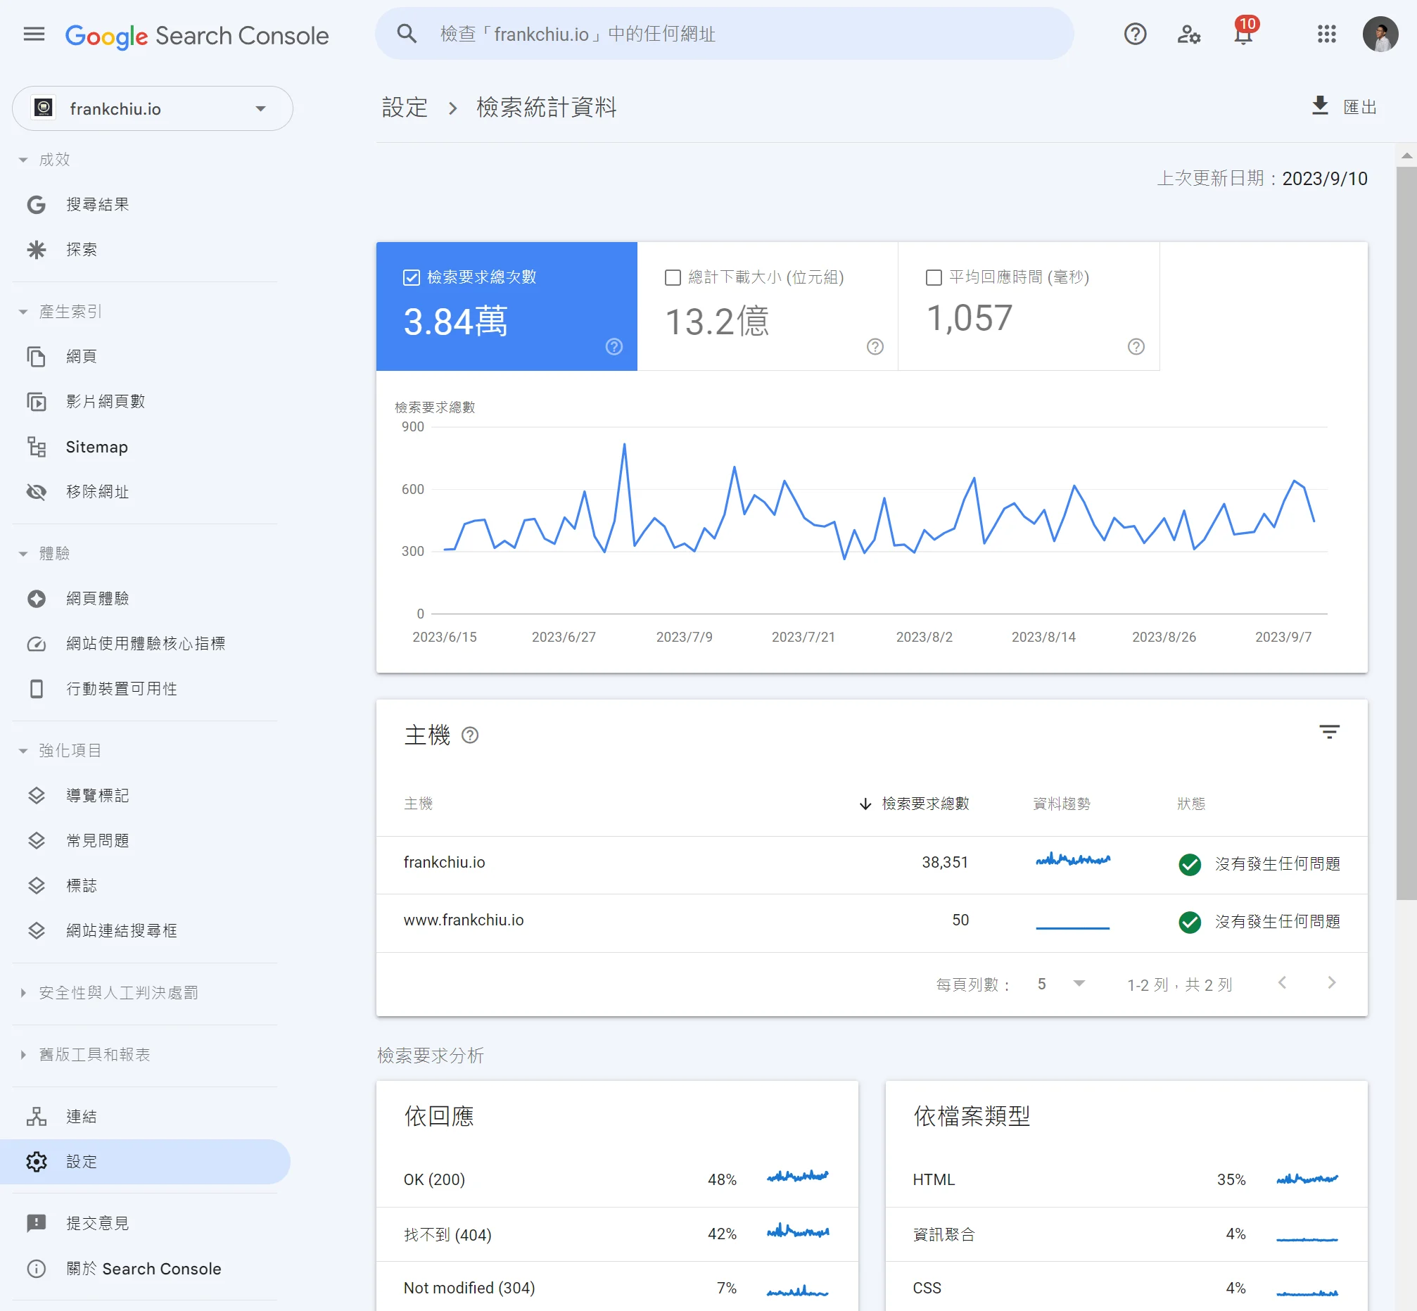Screen dimensions: 1417x1311
Task: Click the user and permissions settings icon
Action: pos(1188,34)
